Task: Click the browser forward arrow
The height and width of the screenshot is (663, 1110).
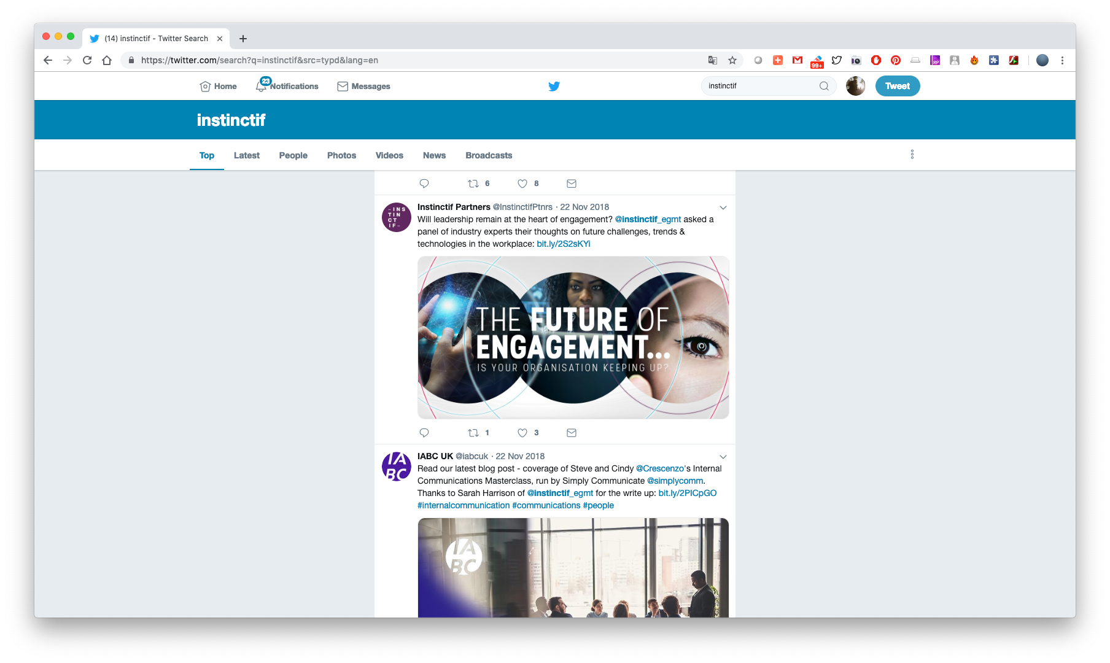Action: (x=68, y=60)
